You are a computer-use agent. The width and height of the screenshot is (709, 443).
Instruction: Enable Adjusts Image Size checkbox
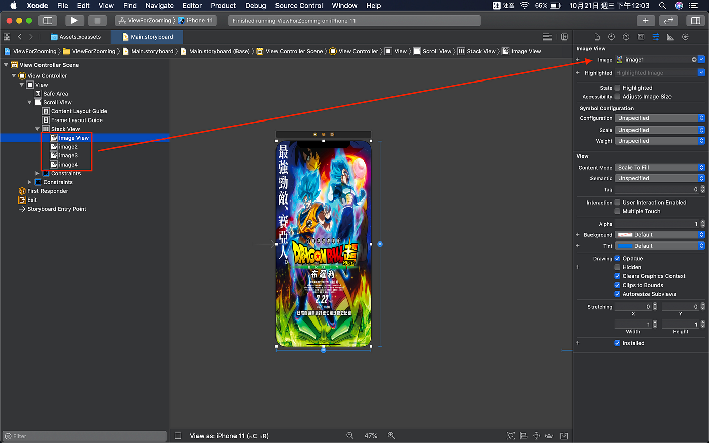tap(617, 96)
